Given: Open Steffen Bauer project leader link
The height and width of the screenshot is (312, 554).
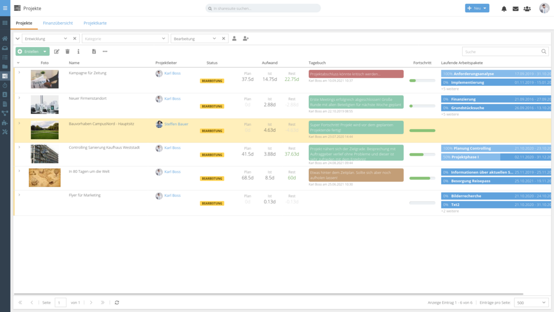Looking at the screenshot, I should 176,124.
